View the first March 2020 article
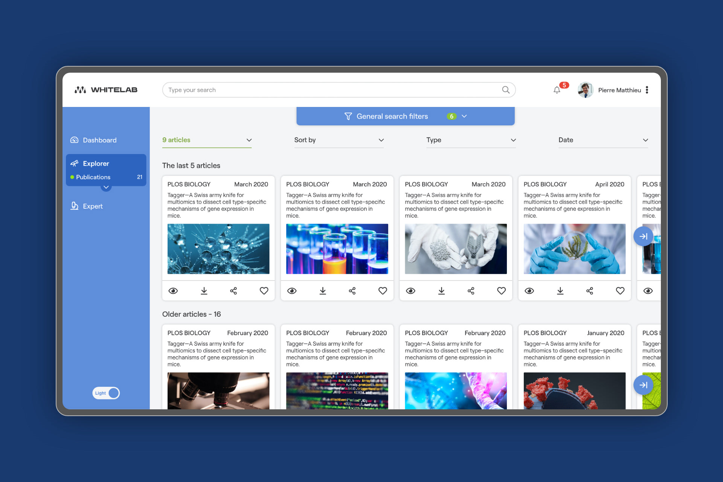 point(173,291)
